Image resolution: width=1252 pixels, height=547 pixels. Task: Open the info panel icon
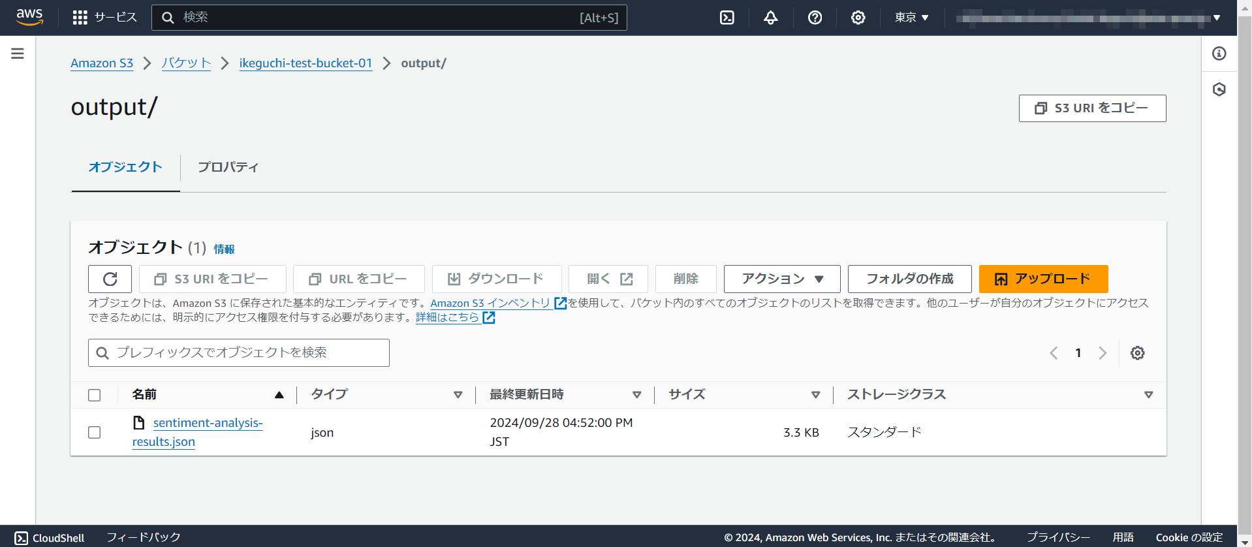(x=1219, y=54)
